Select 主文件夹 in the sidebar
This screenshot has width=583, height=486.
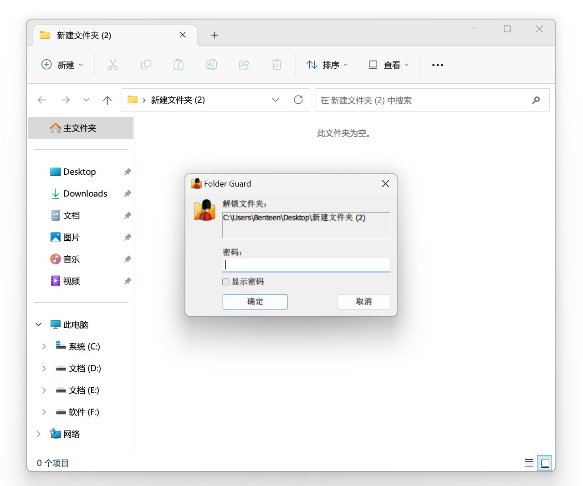(x=81, y=128)
